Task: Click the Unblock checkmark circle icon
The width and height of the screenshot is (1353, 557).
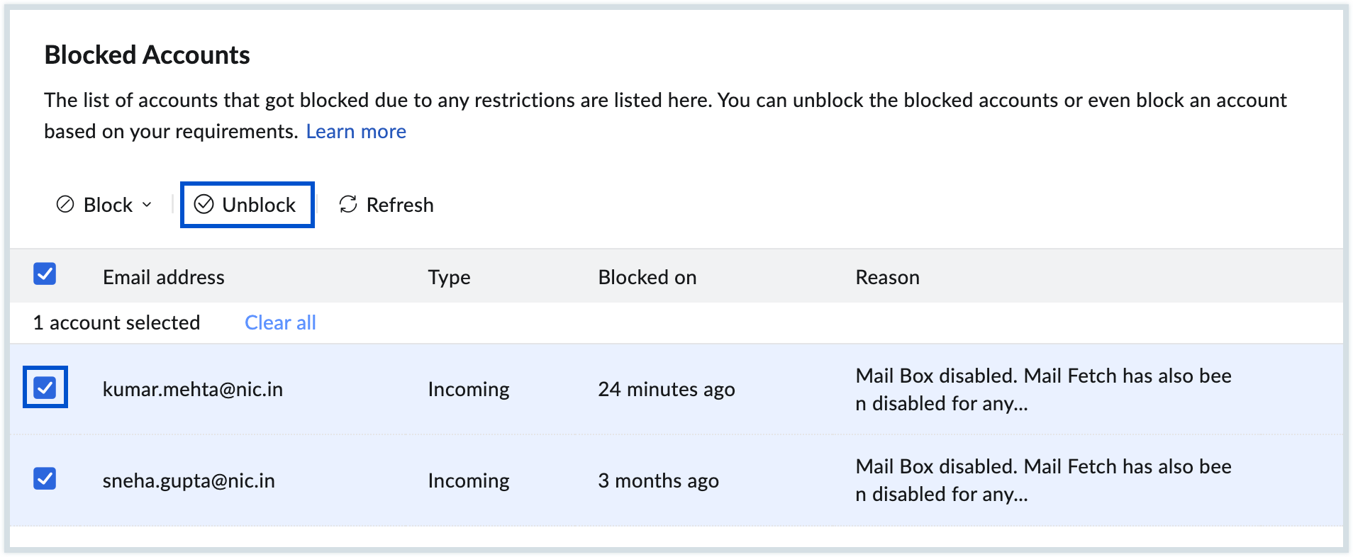Action: 204,205
